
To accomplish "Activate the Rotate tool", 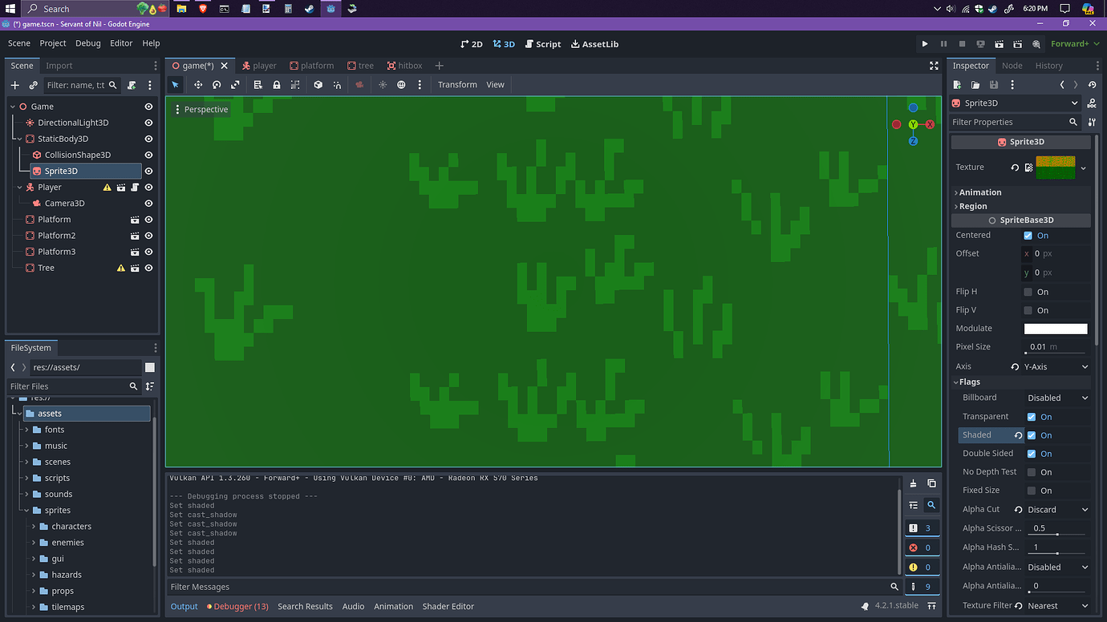I will (217, 84).
